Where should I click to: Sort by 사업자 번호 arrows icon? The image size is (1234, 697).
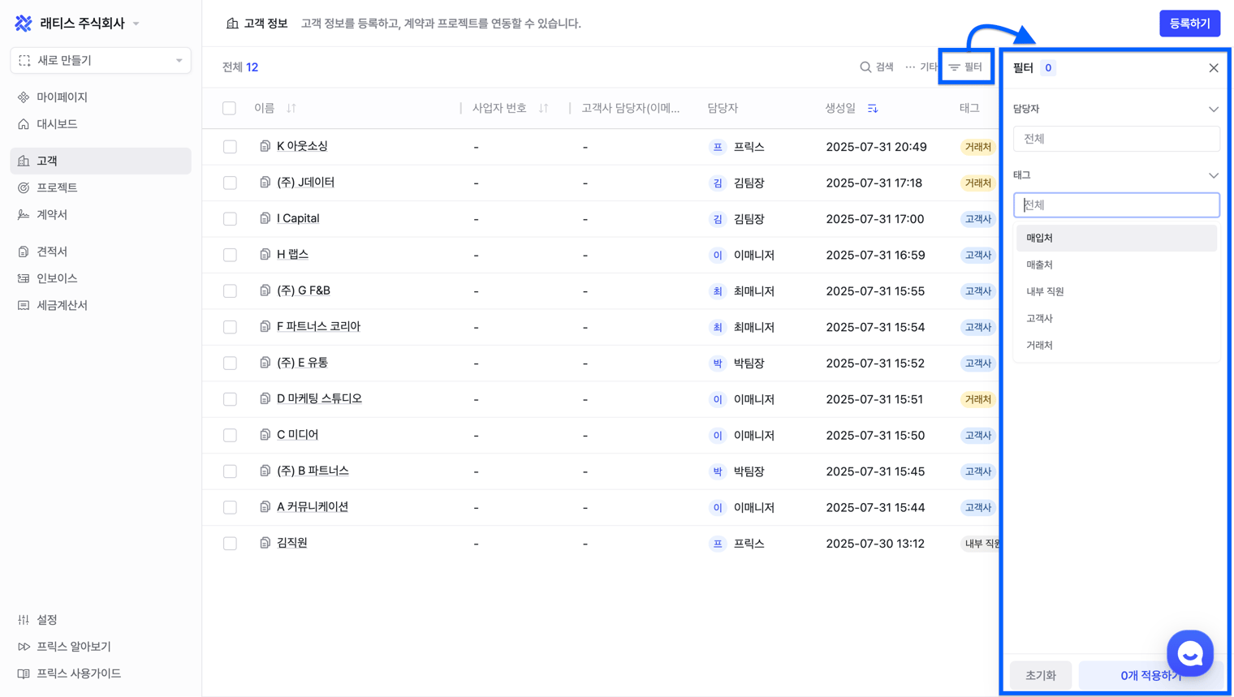544,109
